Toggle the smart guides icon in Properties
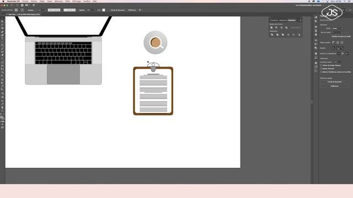 342,48
